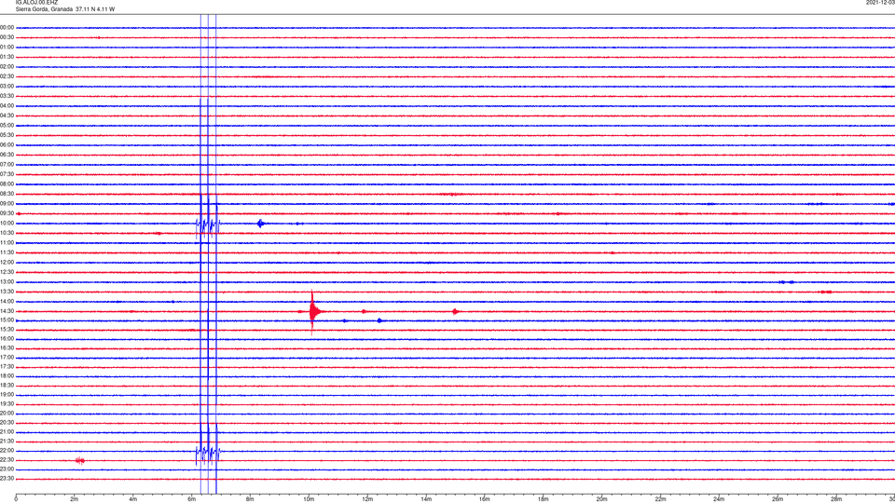Click the 14:30 trace time label
The height and width of the screenshot is (503, 895).
(7, 311)
